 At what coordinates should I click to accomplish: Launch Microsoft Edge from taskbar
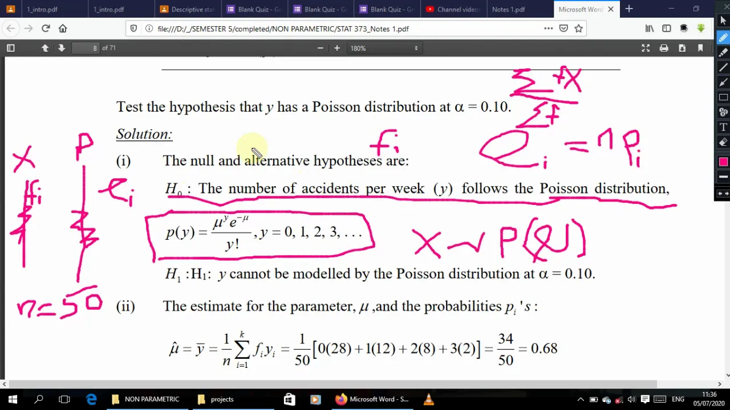click(91, 399)
